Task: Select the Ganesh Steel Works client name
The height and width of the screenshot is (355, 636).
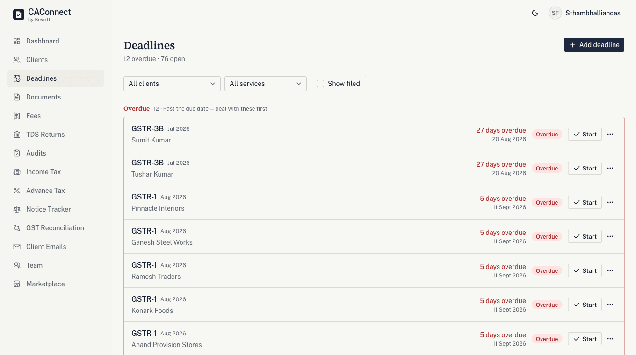Action: (x=162, y=242)
